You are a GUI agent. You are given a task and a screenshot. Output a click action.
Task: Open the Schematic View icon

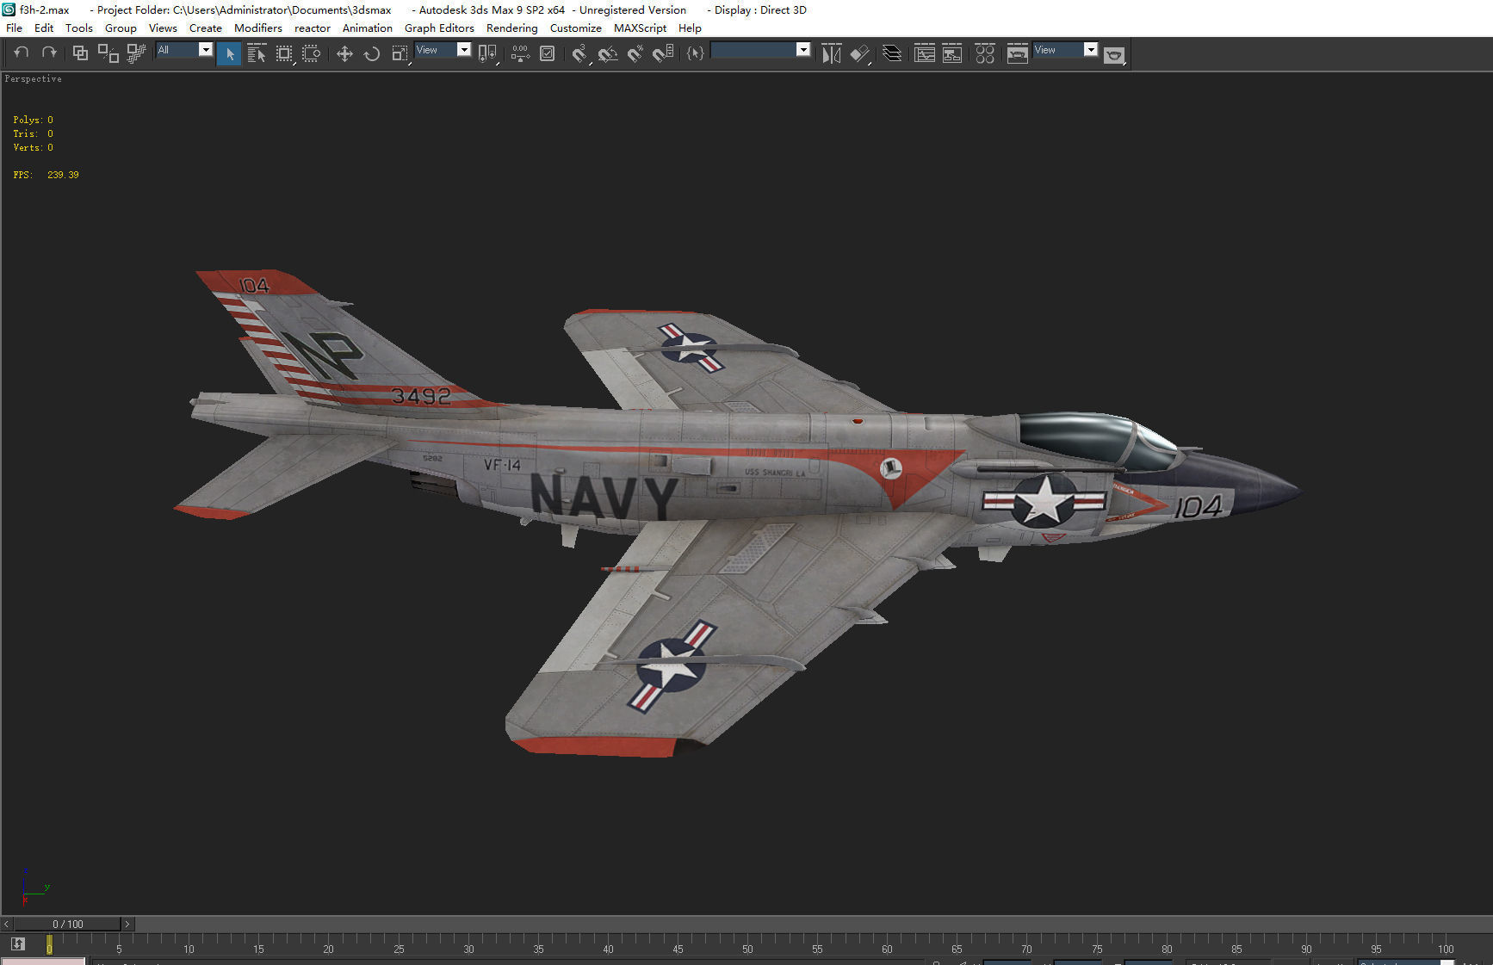(x=952, y=53)
